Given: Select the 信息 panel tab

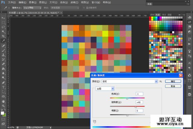Looking at the screenshot, I should click(149, 4).
